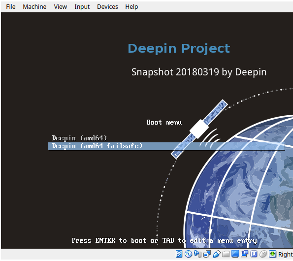
Task: Select the Deepin (amd64 failsafe) boot entry
Action: (166, 146)
